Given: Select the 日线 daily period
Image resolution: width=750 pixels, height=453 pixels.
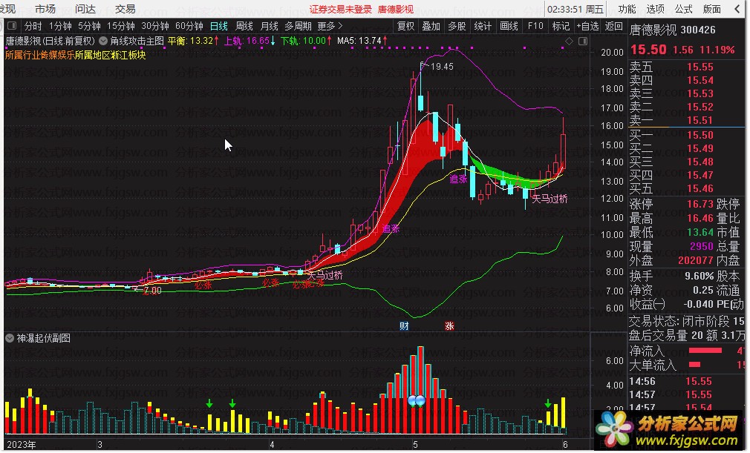Looking at the screenshot, I should pos(219,26).
